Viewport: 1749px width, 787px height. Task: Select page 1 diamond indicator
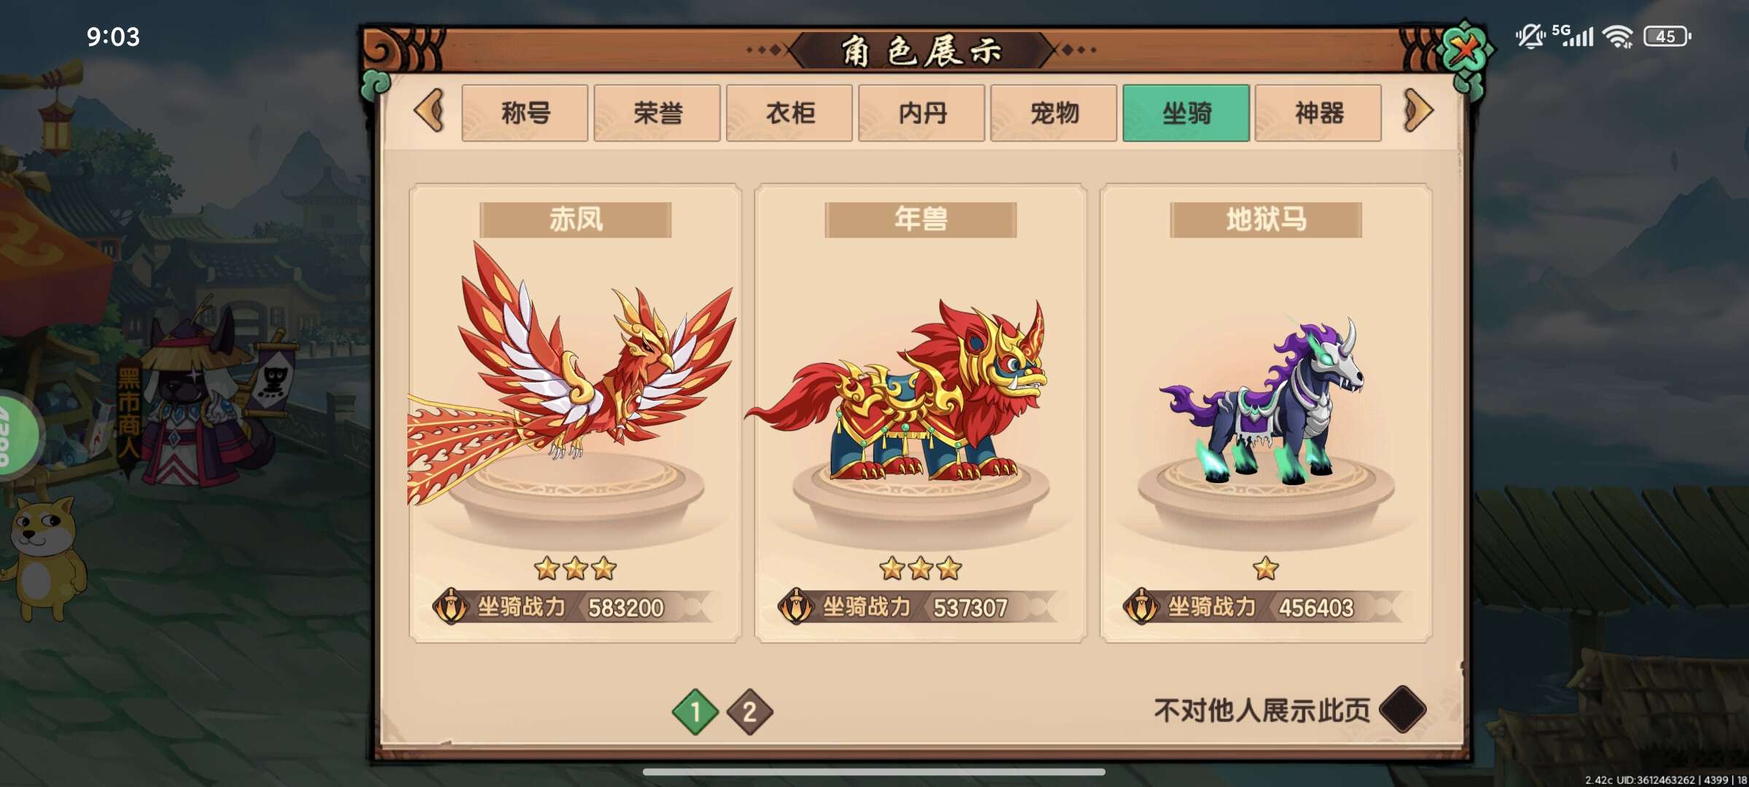694,711
